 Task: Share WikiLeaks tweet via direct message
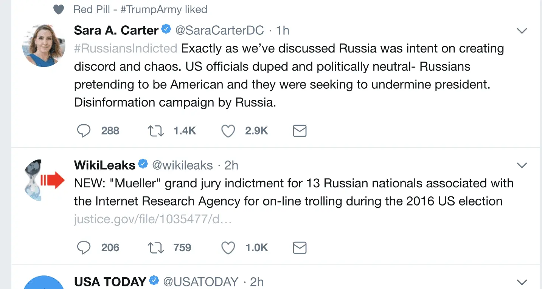pyautogui.click(x=300, y=248)
